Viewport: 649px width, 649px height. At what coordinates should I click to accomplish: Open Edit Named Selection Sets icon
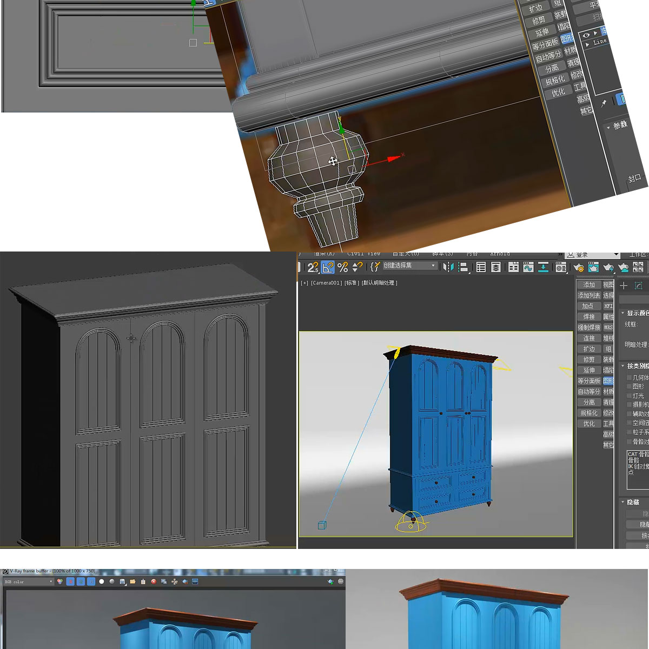pyautogui.click(x=375, y=267)
